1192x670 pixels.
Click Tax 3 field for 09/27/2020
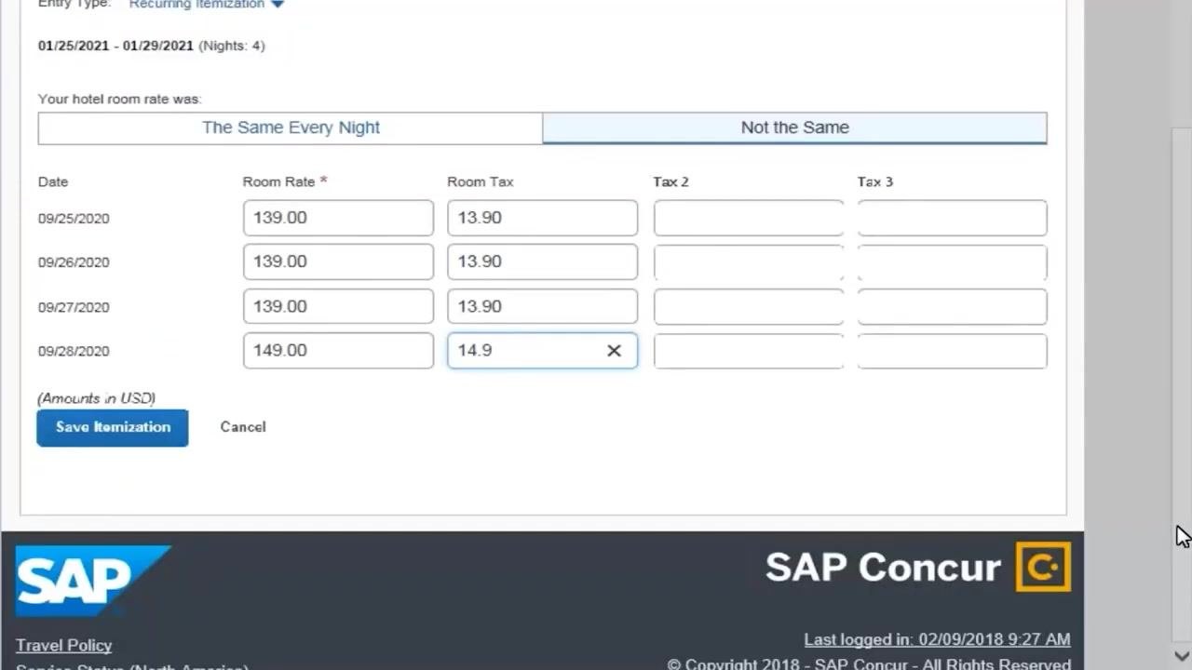tap(952, 306)
